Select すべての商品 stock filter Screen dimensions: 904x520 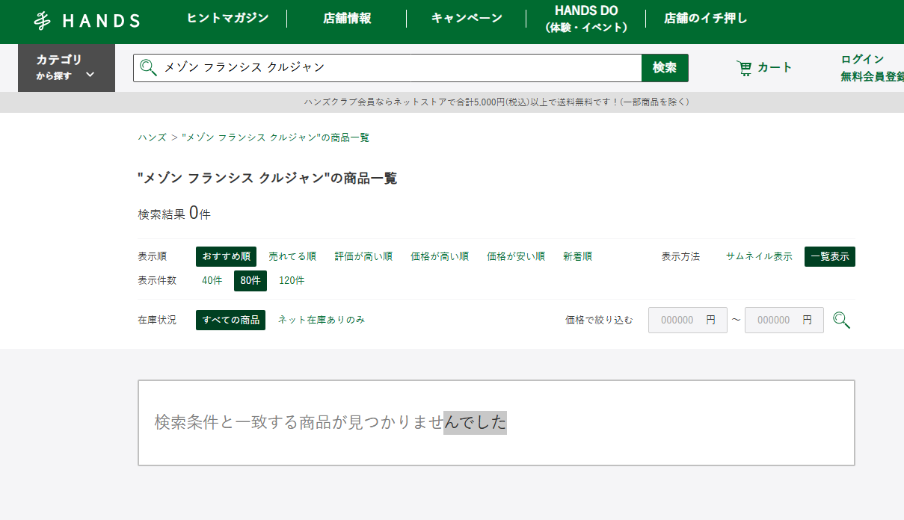[x=230, y=320]
